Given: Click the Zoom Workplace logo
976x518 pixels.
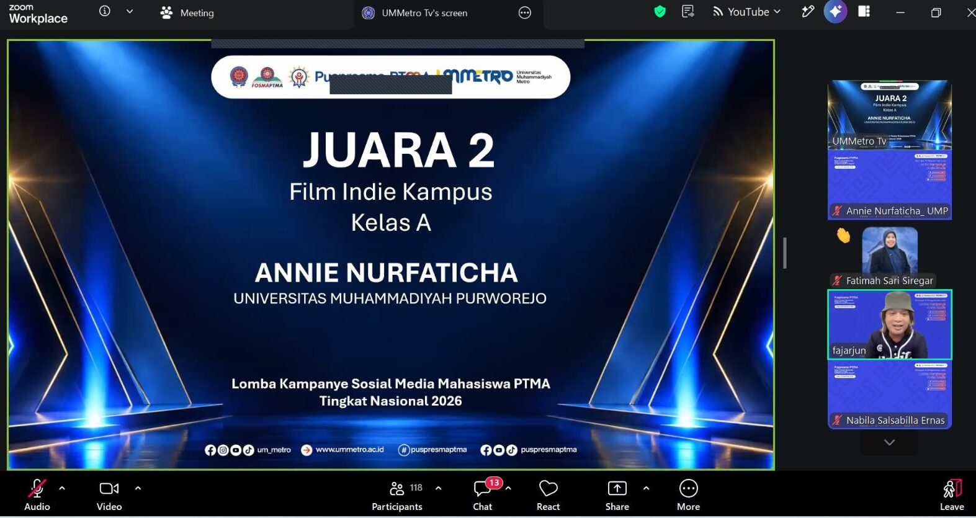Looking at the screenshot, I should [x=38, y=14].
